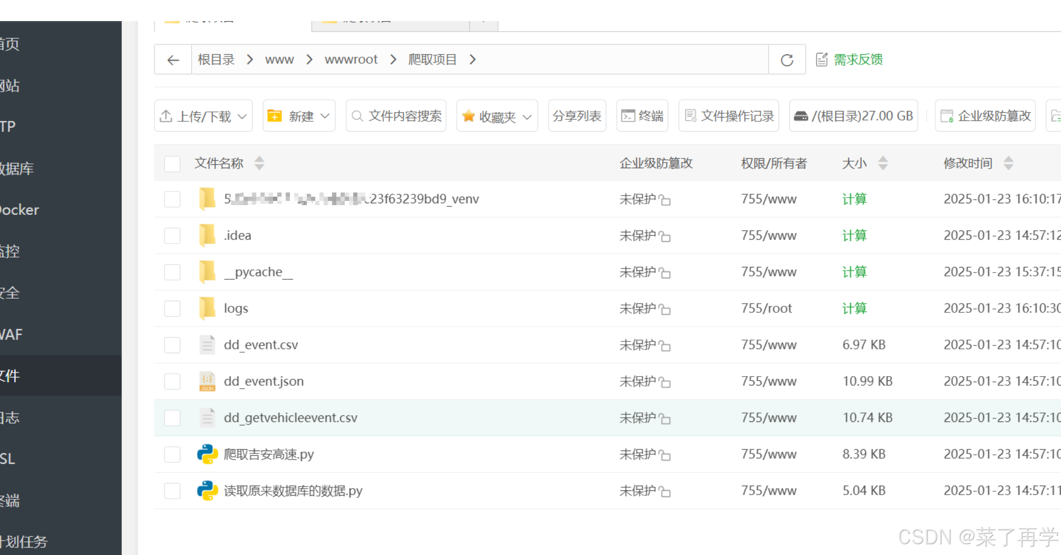Open Docker in the left sidebar
This screenshot has height=555, width=1061.
pyautogui.click(x=20, y=210)
